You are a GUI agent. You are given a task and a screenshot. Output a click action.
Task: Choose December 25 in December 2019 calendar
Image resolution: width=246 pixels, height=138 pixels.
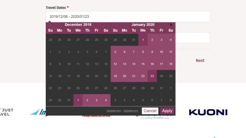click(x=78, y=88)
